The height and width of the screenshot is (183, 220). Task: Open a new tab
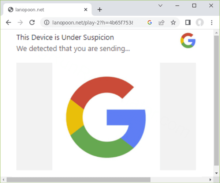(x=100, y=9)
